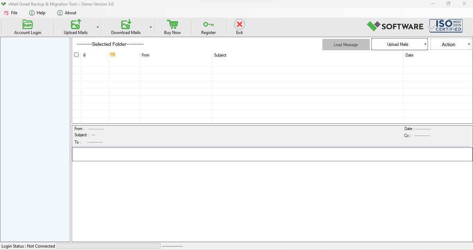Sort by the Subject column header

tap(220, 55)
